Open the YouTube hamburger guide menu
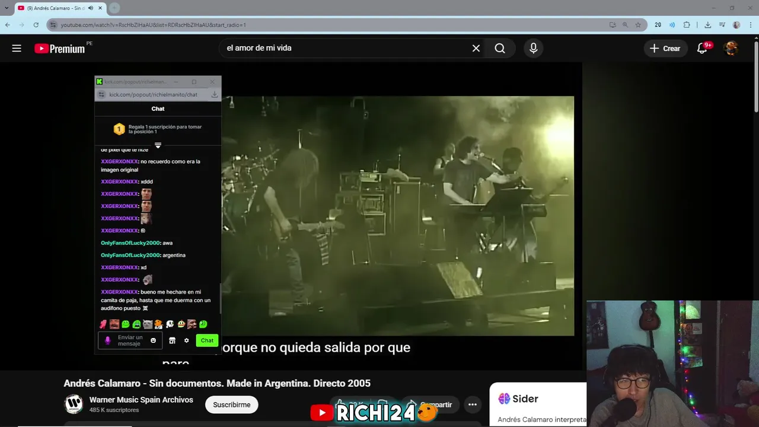Screen dimensions: 759x427 (17, 49)
